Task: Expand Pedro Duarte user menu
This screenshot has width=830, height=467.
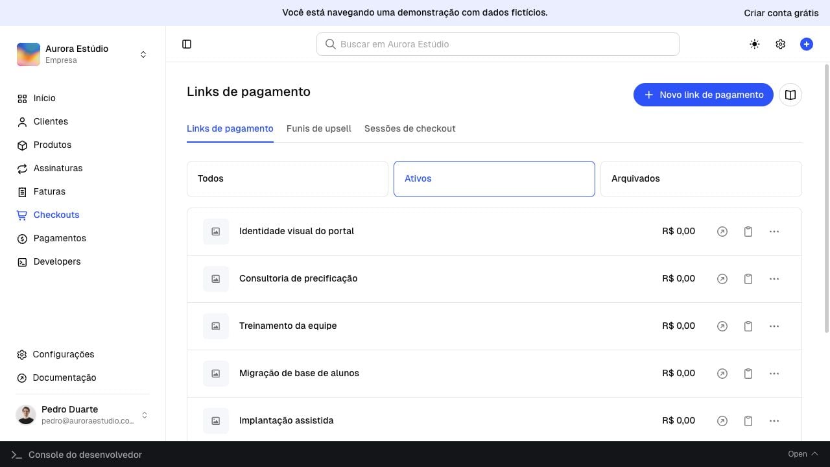Action: point(145,415)
